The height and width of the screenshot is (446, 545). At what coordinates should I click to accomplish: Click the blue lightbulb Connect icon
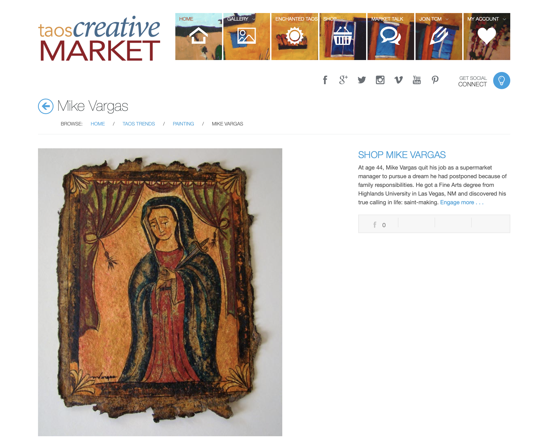click(502, 80)
